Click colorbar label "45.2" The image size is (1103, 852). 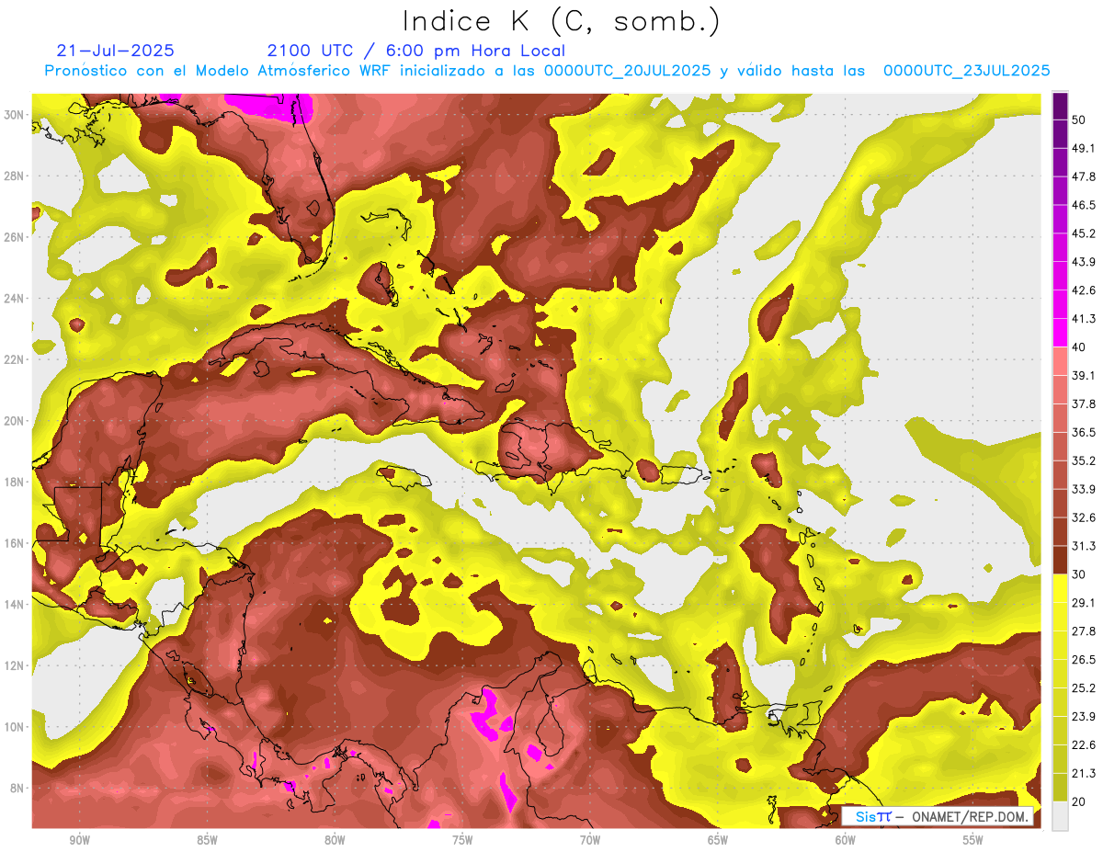tap(1084, 233)
